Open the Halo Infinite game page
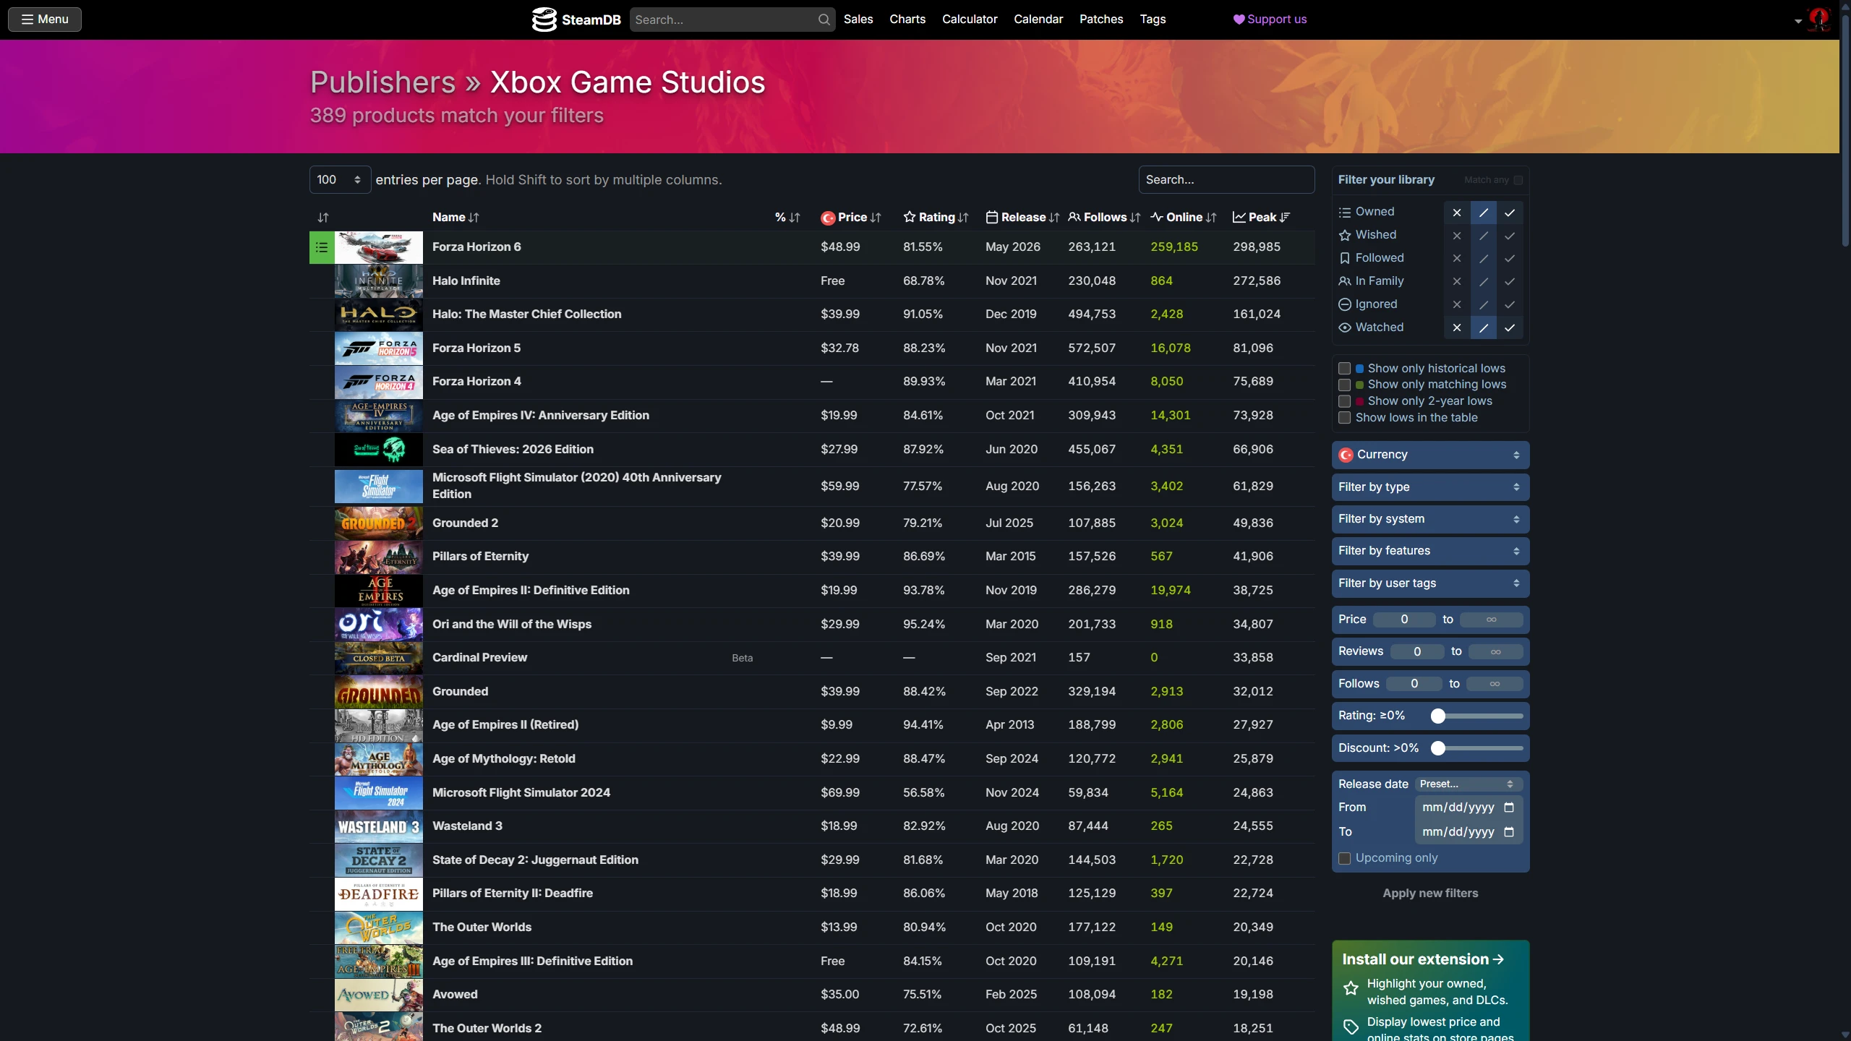Screen dimensions: 1851x1041 [466, 281]
